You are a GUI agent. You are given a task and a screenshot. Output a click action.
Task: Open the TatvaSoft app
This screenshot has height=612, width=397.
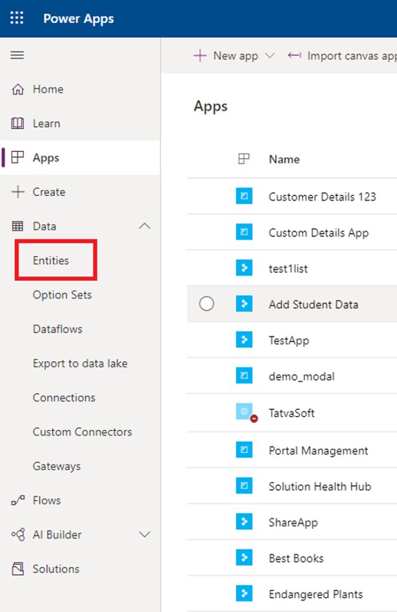292,413
